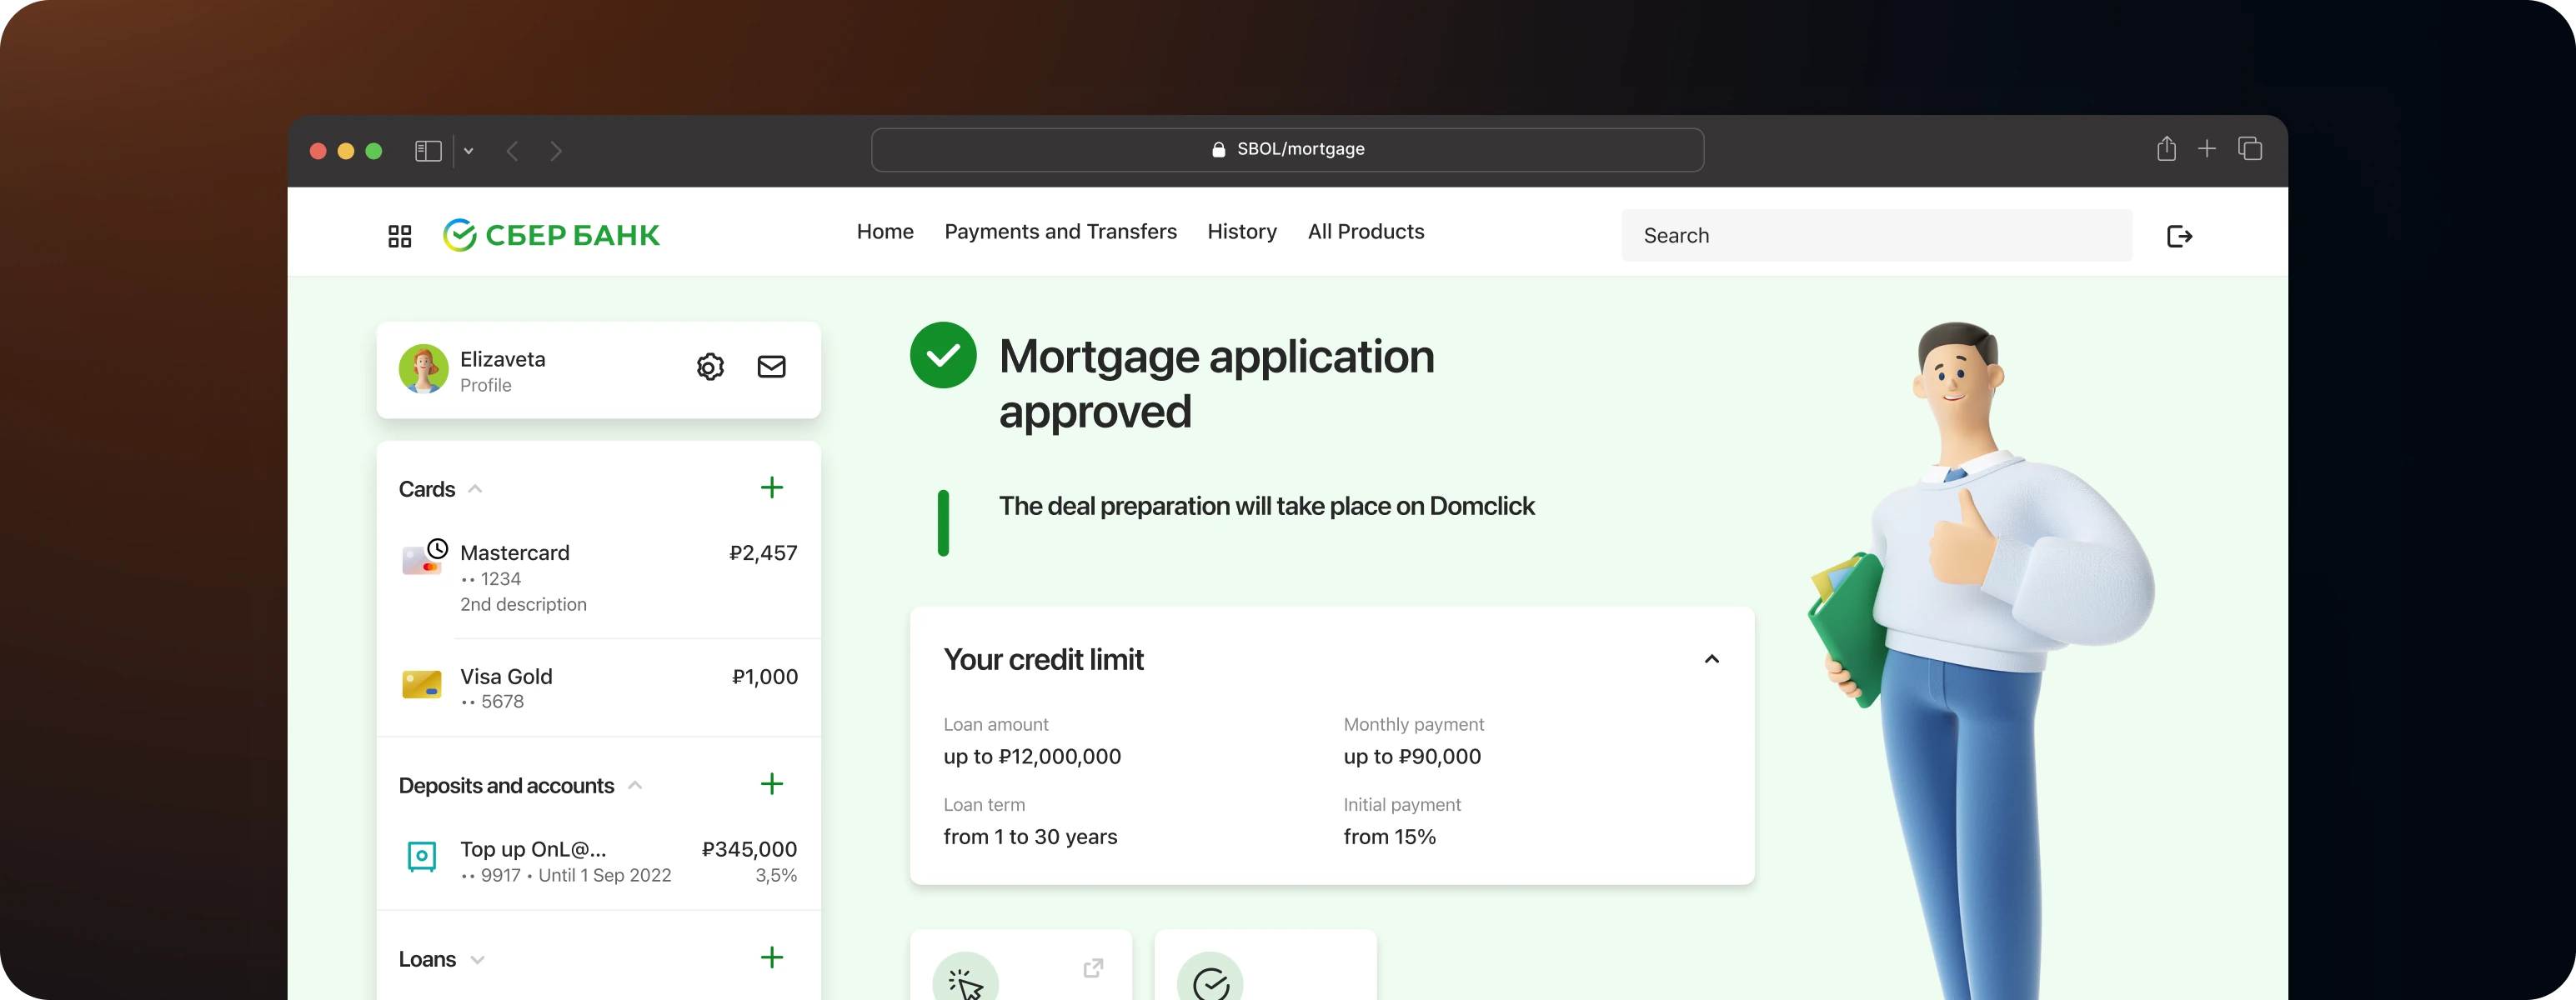This screenshot has height=1000, width=2576.
Task: Click the external link icon on bottom card
Action: tap(1093, 967)
